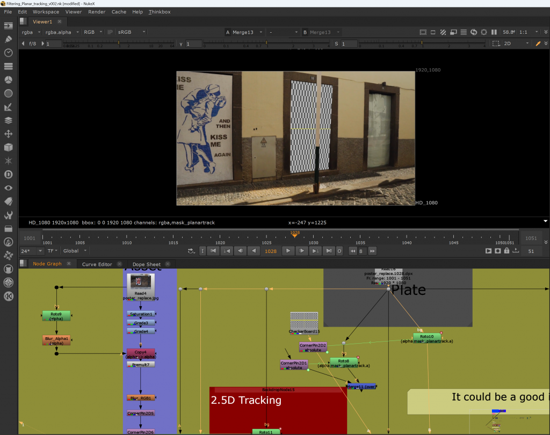
Task: Open the Particles nodes toolbar icon
Action: tap(9, 161)
